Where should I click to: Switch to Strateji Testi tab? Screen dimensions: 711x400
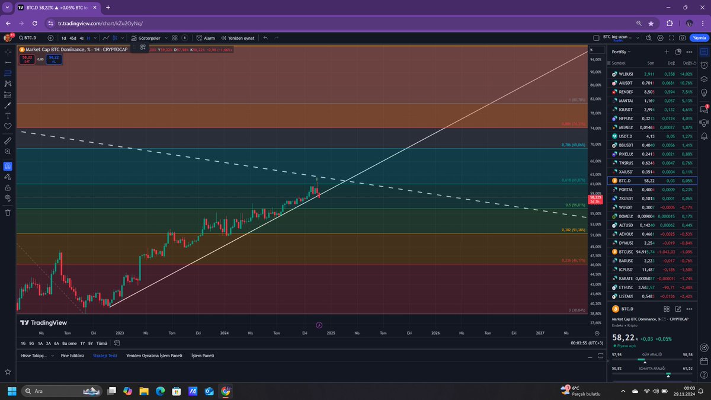tap(105, 356)
